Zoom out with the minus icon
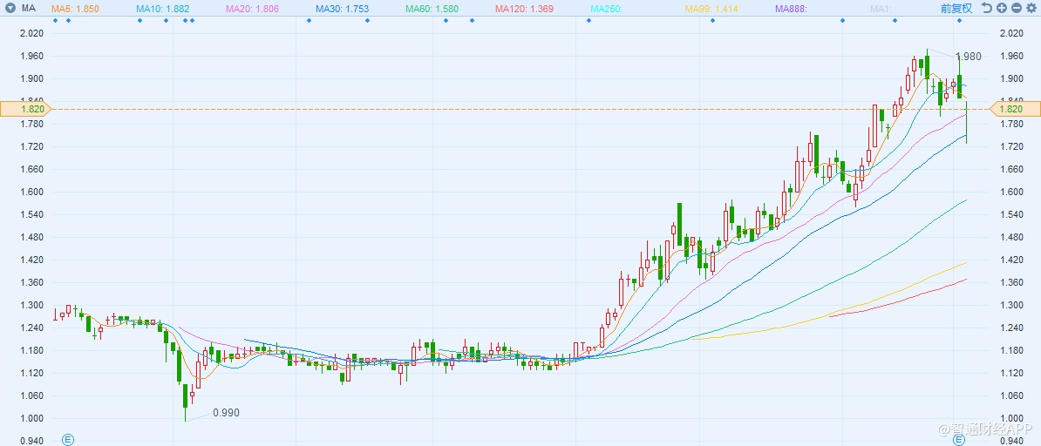1041x446 pixels. [x=1017, y=8]
